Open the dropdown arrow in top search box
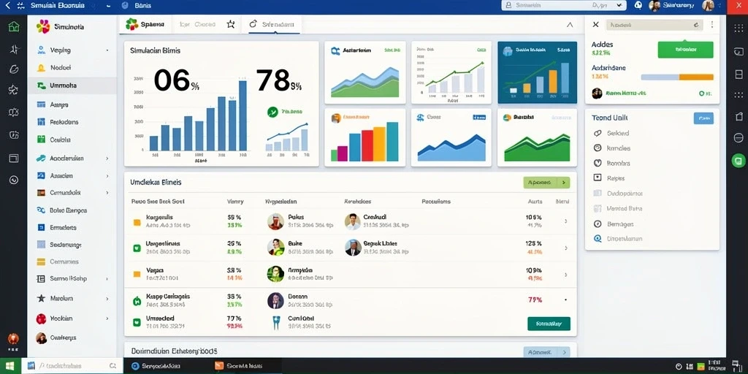The width and height of the screenshot is (748, 374). pos(619,5)
